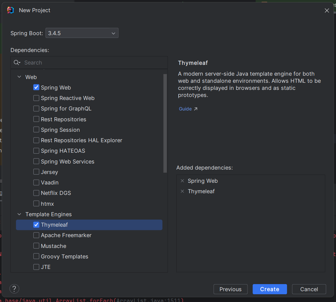Viewport: 336px width, 302px height.
Task: Select Spring Web in added dependencies list
Action: (x=203, y=181)
